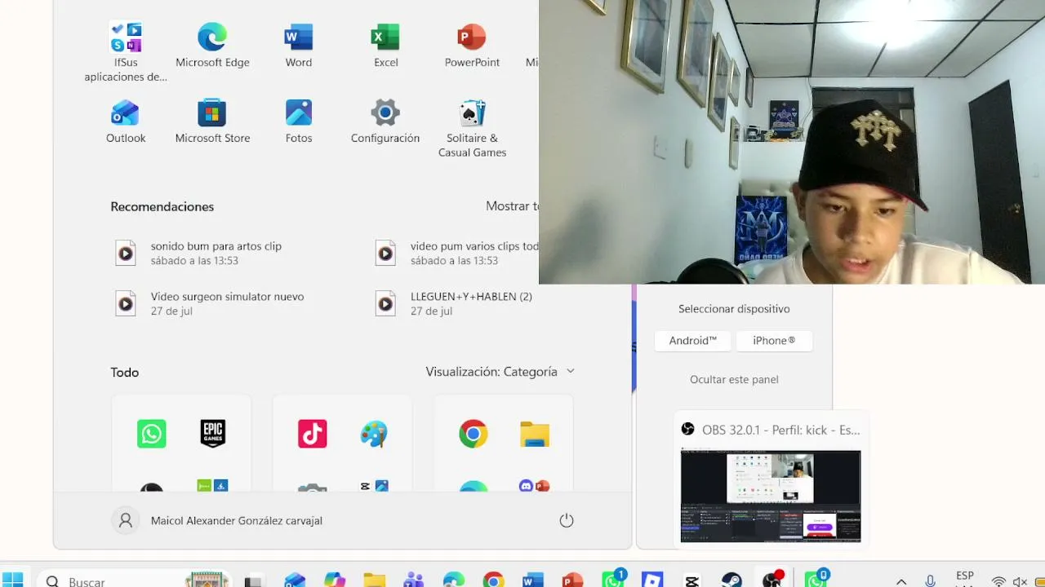This screenshot has height=587, width=1045.
Task: Open Microsoft Teams from the taskbar
Action: point(414,580)
